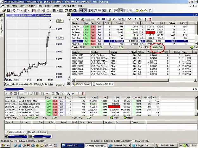Open the Internet Explorer taskbar group dropdown
This screenshot has width=198, height=148.
[x=130, y=145]
